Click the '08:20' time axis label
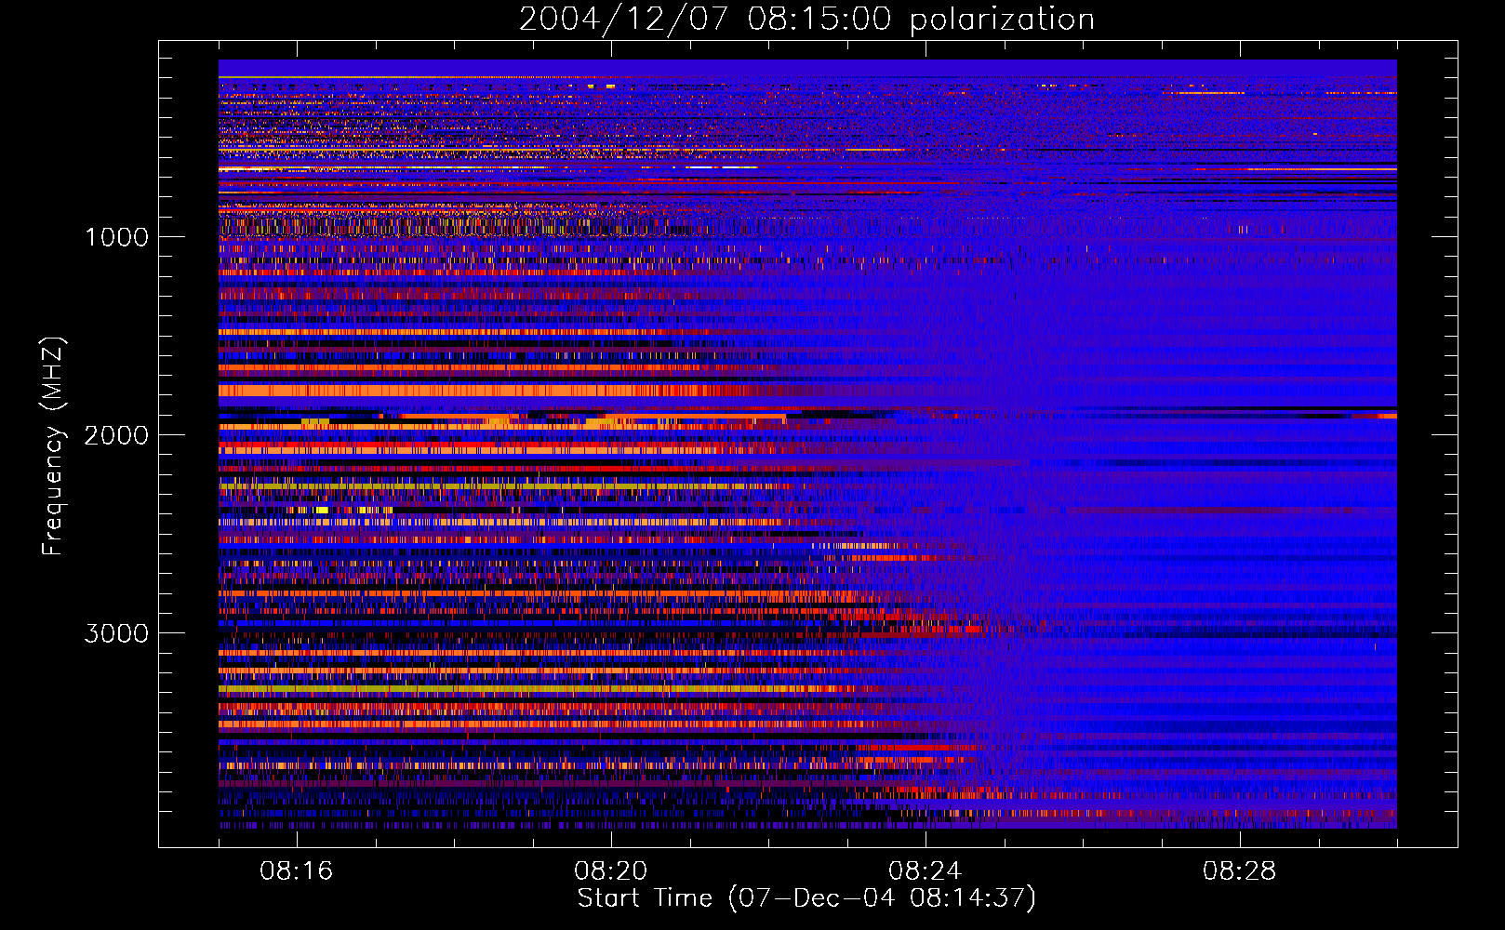1505x930 pixels. (611, 871)
